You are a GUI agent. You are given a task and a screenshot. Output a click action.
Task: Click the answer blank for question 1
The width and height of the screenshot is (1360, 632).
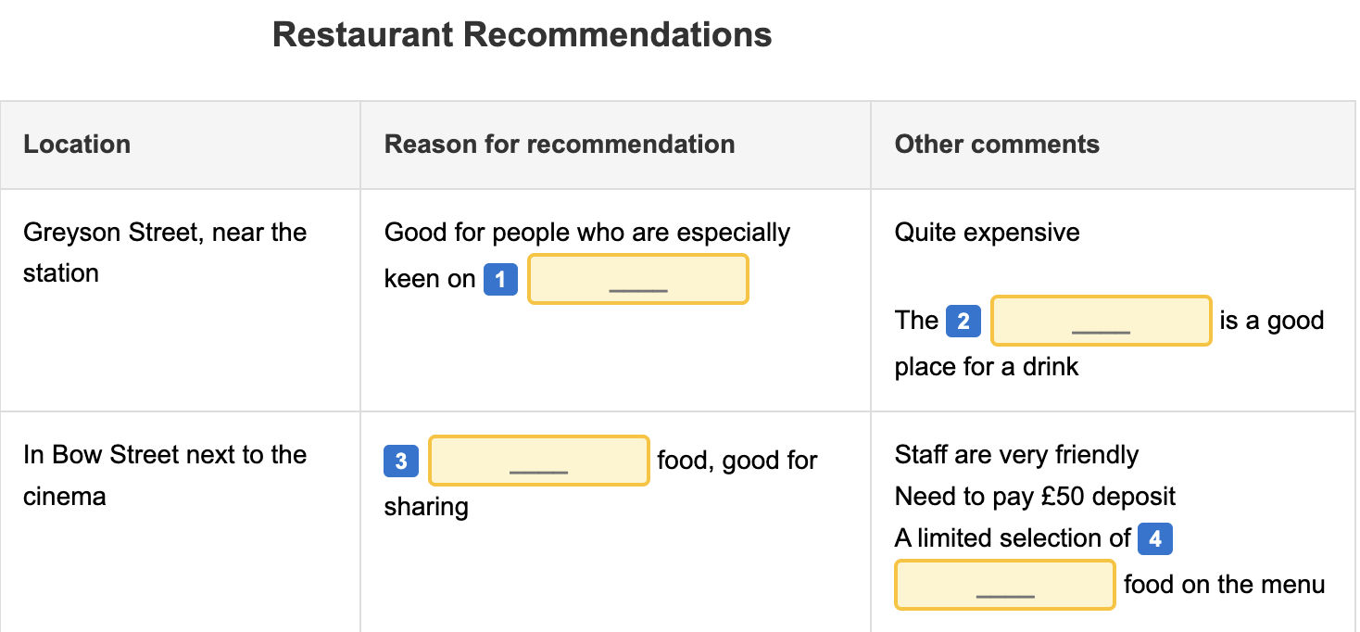click(x=637, y=279)
